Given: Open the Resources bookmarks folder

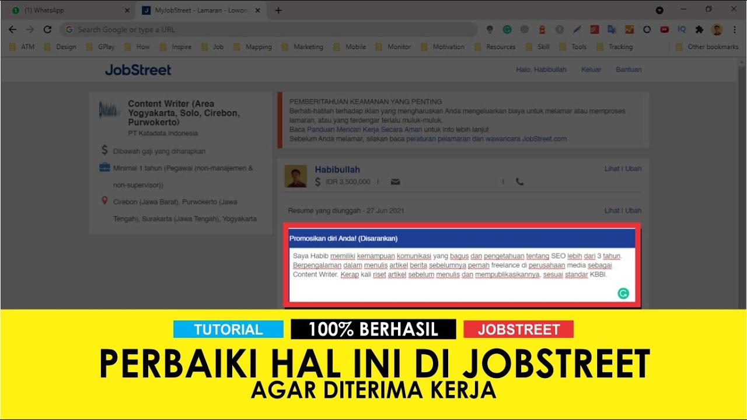Looking at the screenshot, I should 494,47.
